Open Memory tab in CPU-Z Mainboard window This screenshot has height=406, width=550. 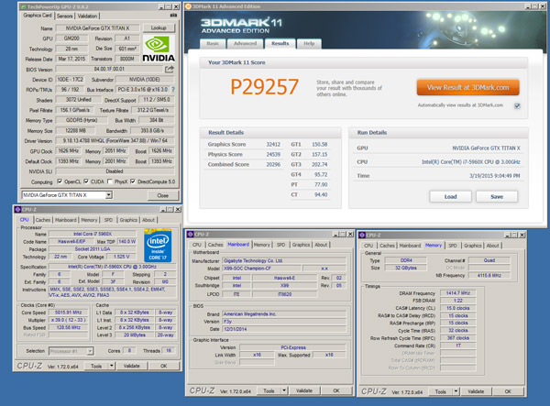[x=261, y=245]
